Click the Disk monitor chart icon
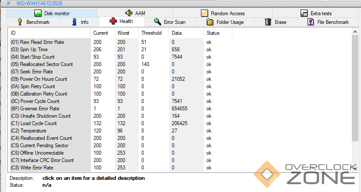Image resolution: width=361 pixels, height=192 pixels. pyautogui.click(x=38, y=13)
